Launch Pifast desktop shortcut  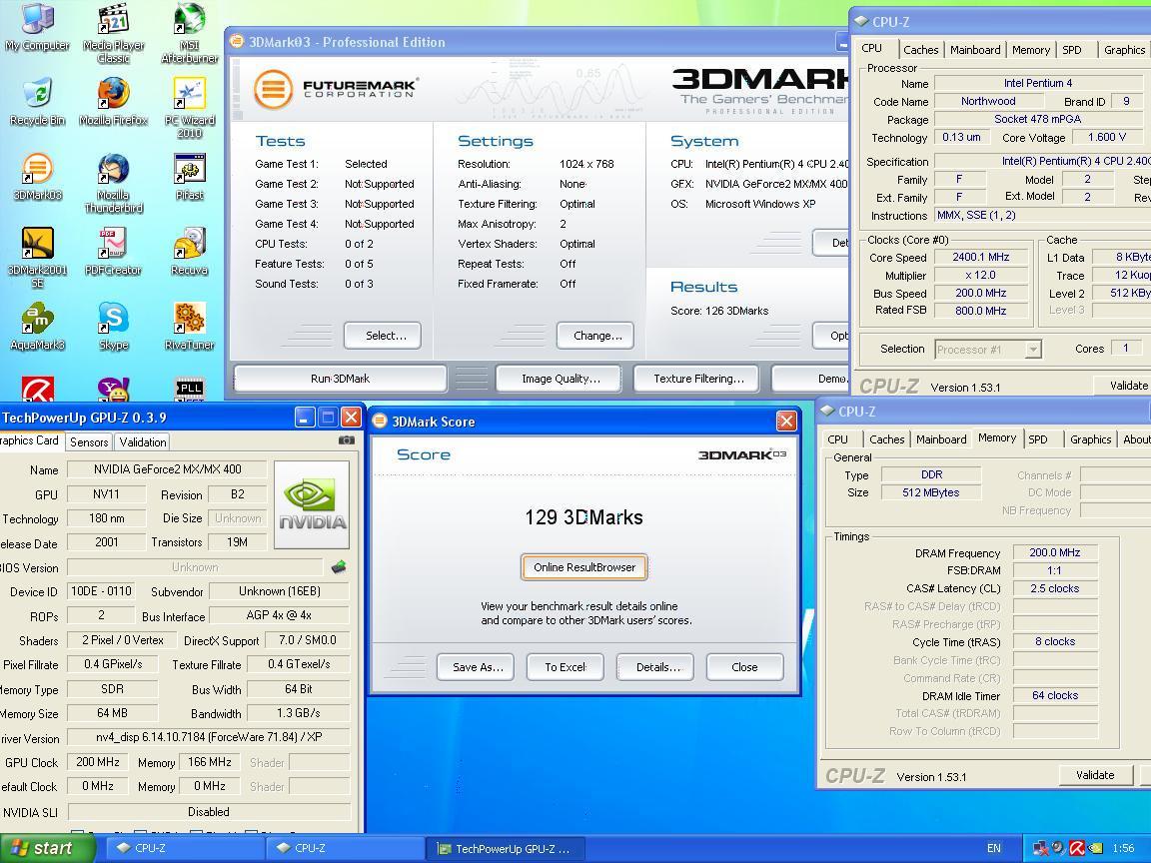[190, 177]
